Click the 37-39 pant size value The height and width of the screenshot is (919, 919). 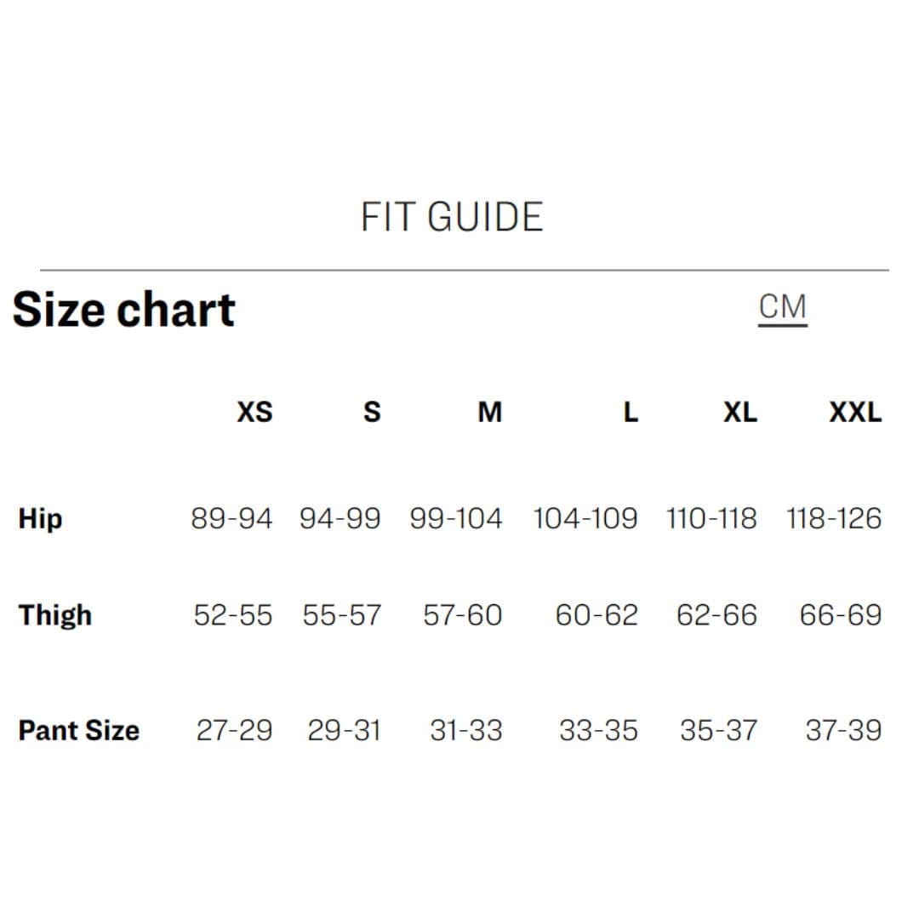tap(843, 730)
